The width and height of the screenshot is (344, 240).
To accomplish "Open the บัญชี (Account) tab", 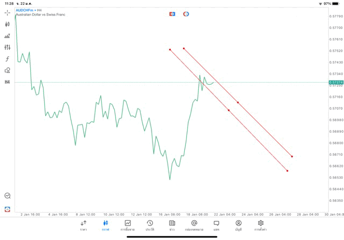I will coord(238,225).
